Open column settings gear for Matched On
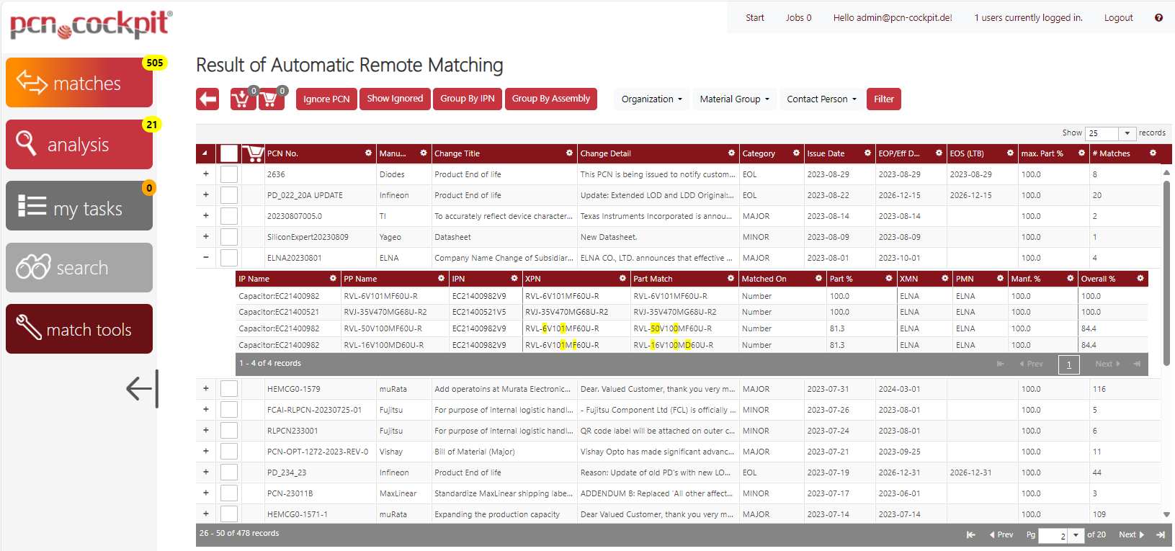Screen dimensions: 1175x551 click(x=818, y=278)
